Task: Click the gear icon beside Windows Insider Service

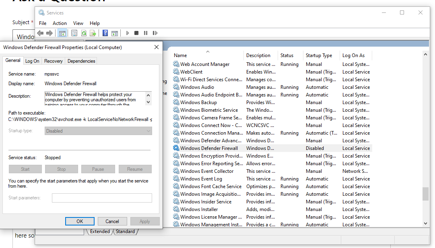Action: tap(176, 201)
